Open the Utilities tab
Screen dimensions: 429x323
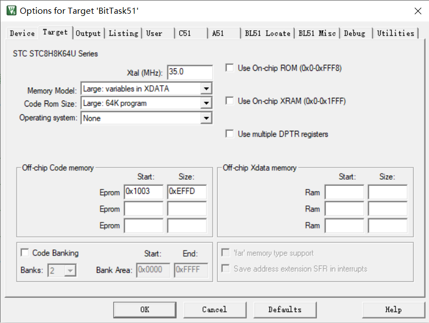tap(395, 34)
